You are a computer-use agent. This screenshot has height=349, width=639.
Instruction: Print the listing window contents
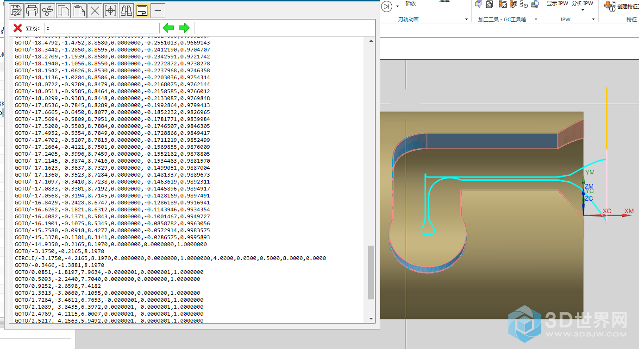tap(32, 10)
